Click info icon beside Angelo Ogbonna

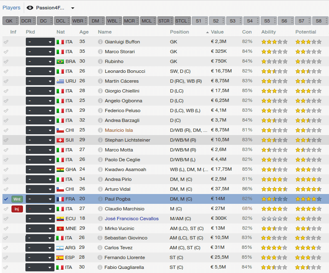pyautogui.click(x=100, y=101)
